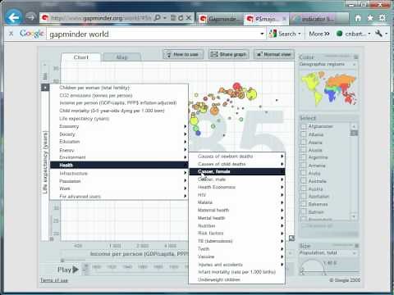Click the Play button
394x295 pixels.
[68, 270]
